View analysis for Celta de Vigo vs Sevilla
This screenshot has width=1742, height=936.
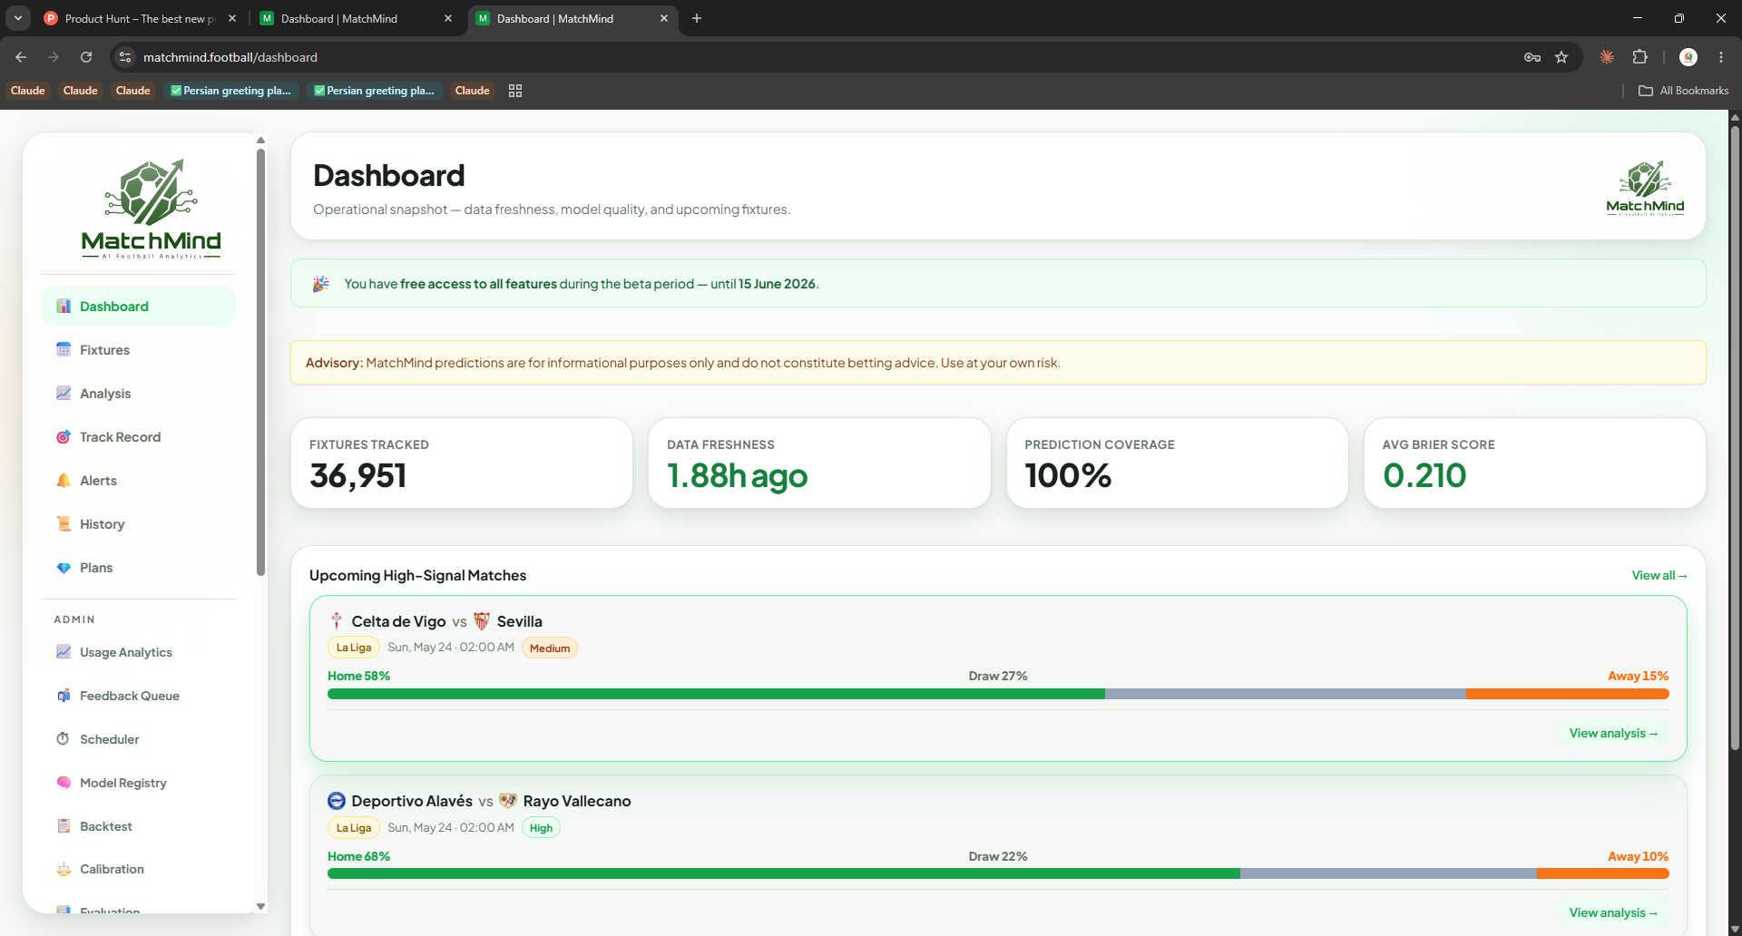(x=1613, y=734)
